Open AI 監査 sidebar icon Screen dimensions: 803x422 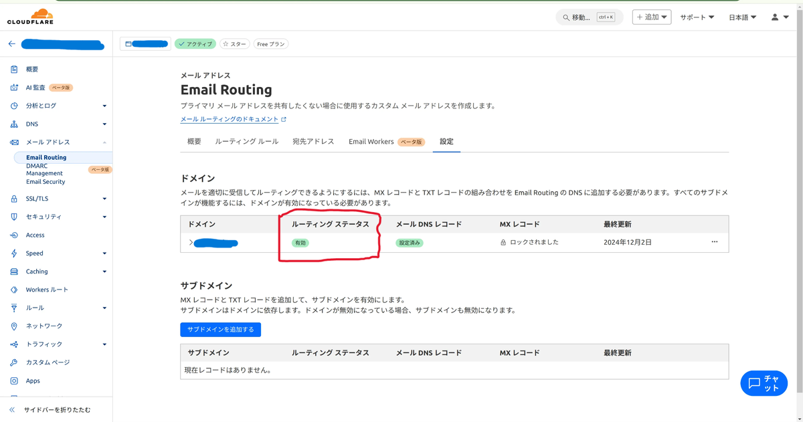(x=14, y=88)
